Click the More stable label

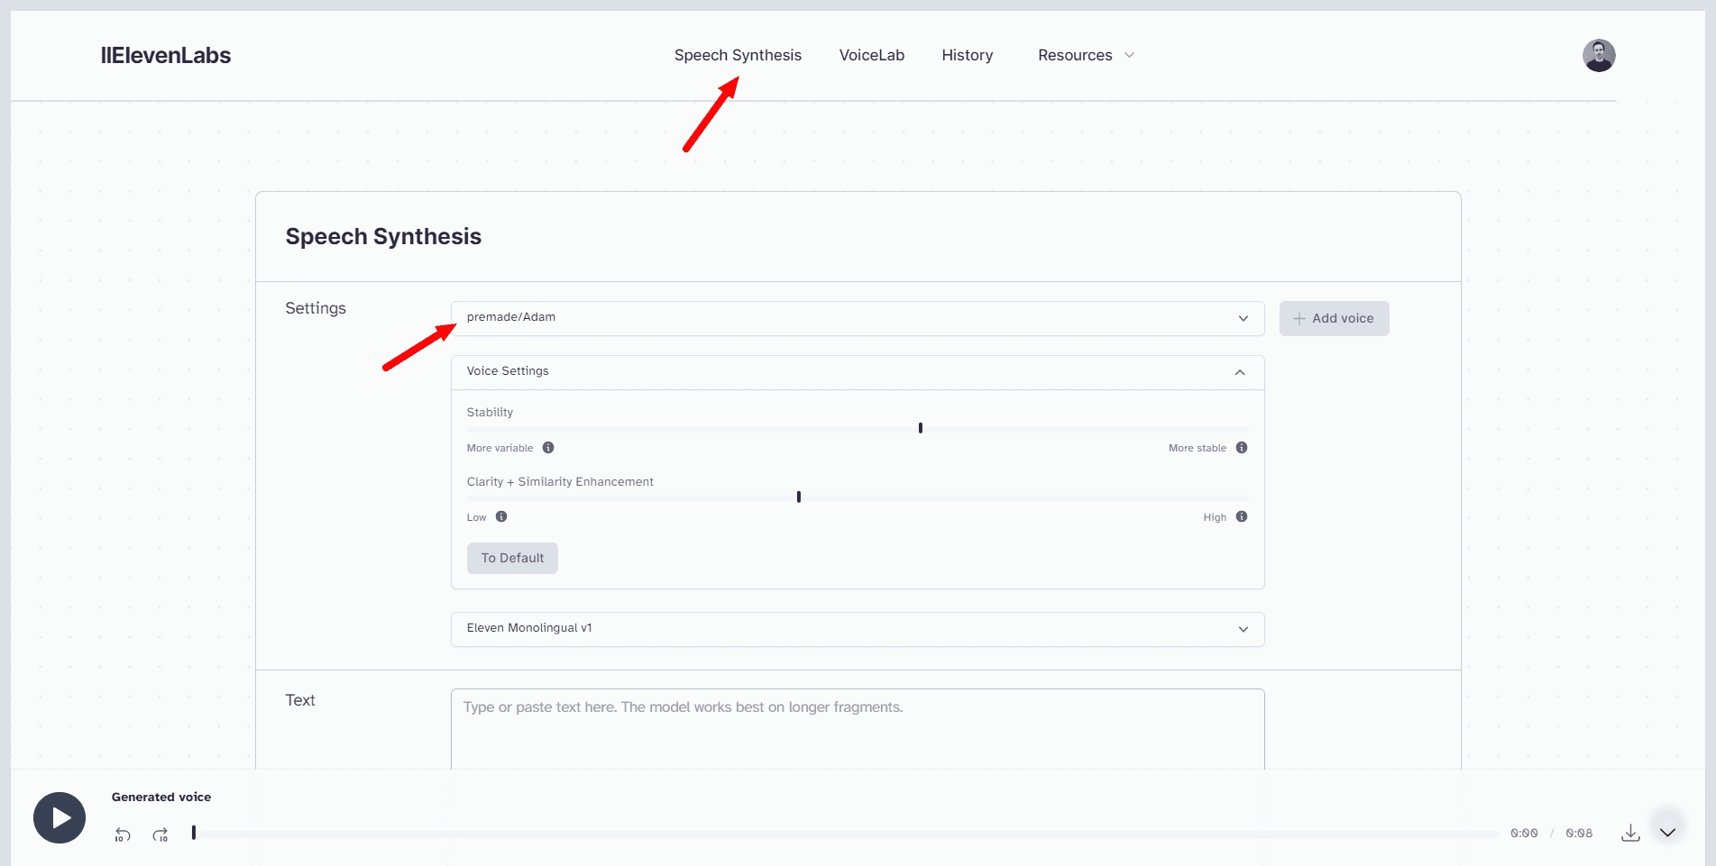coord(1198,448)
